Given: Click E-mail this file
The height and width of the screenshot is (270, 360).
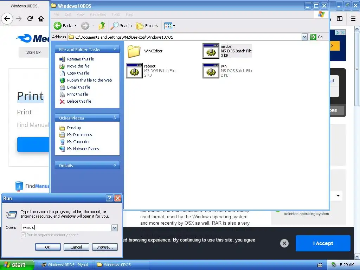Looking at the screenshot, I should [x=78, y=87].
